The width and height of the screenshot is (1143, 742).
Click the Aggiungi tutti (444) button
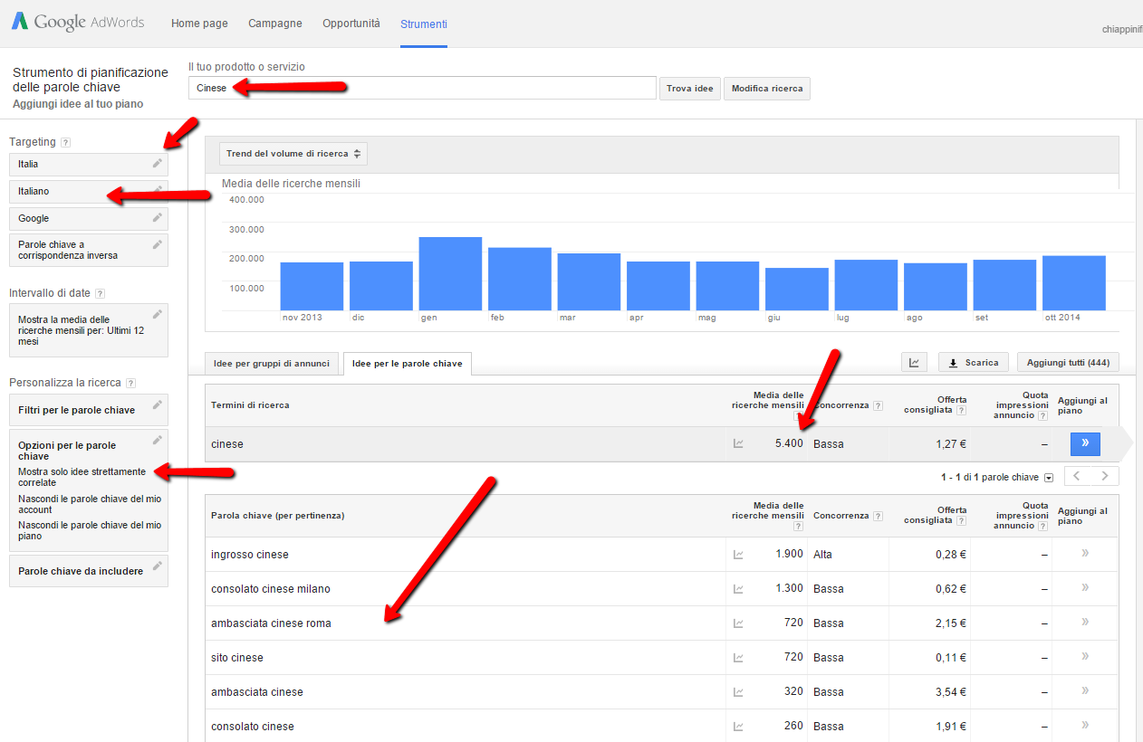tap(1068, 363)
